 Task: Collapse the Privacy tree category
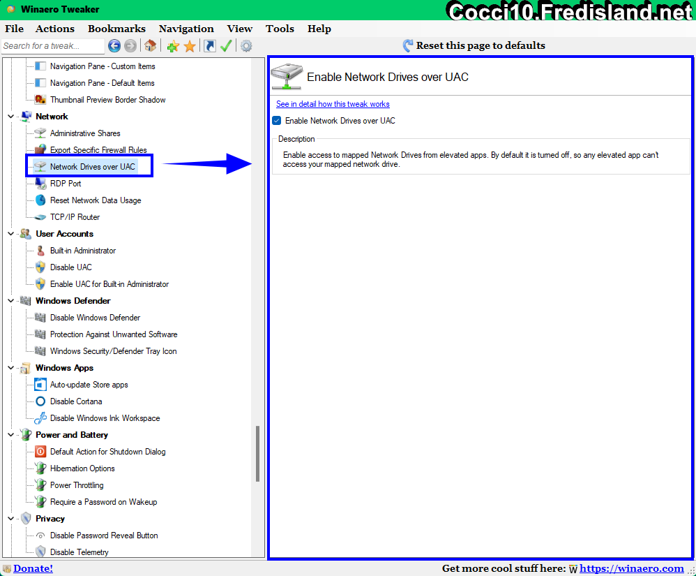[x=11, y=519]
